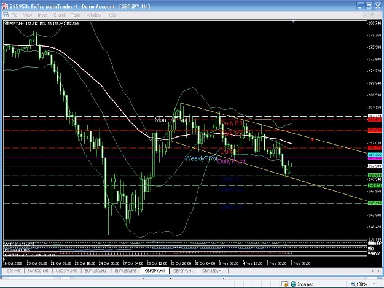
Task: Click the current price tag 152.509
Action: (x=375, y=166)
